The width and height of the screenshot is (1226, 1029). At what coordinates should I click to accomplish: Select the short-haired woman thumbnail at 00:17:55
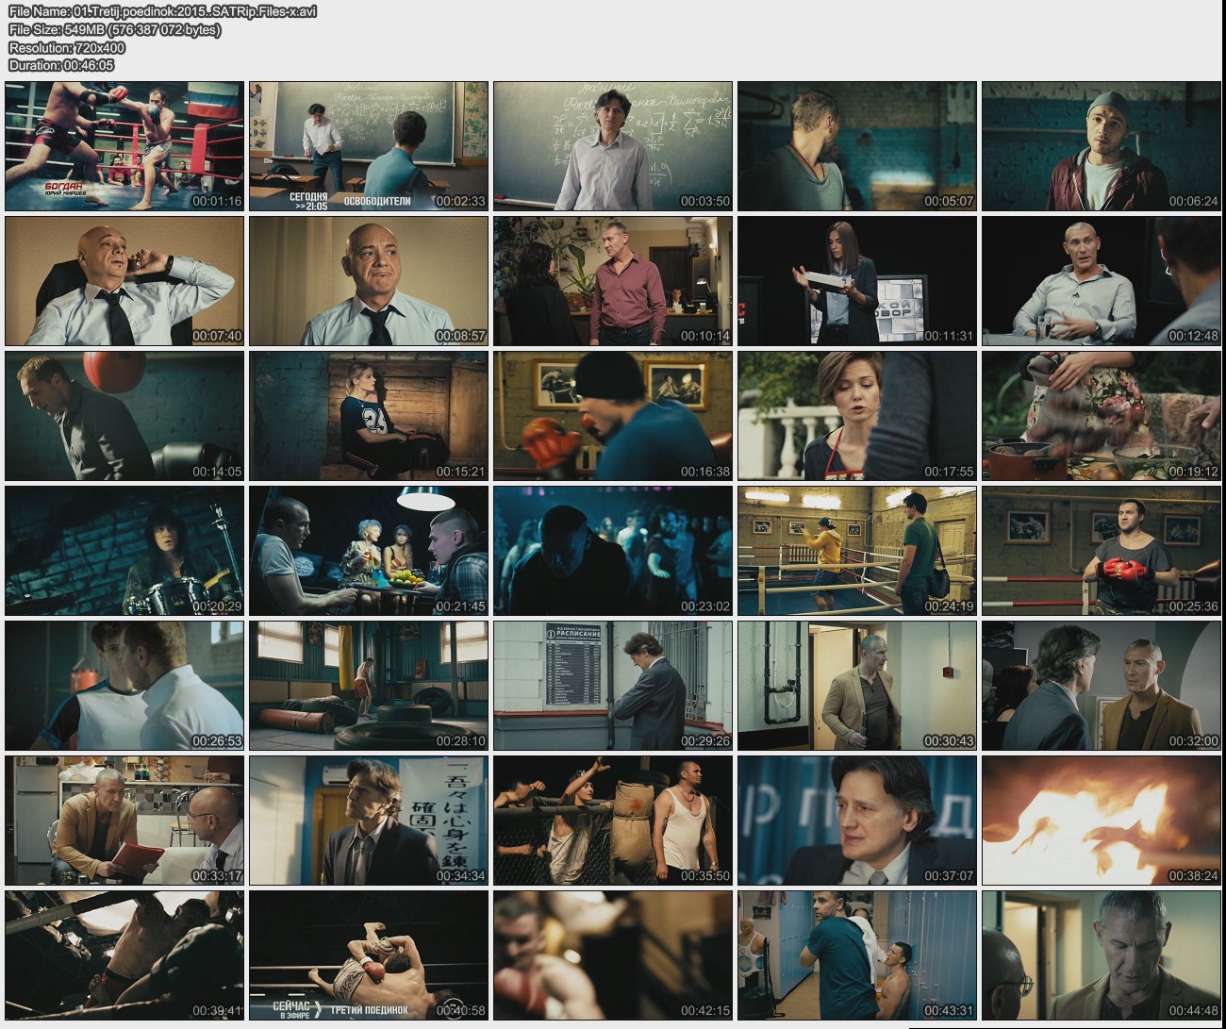(x=857, y=416)
